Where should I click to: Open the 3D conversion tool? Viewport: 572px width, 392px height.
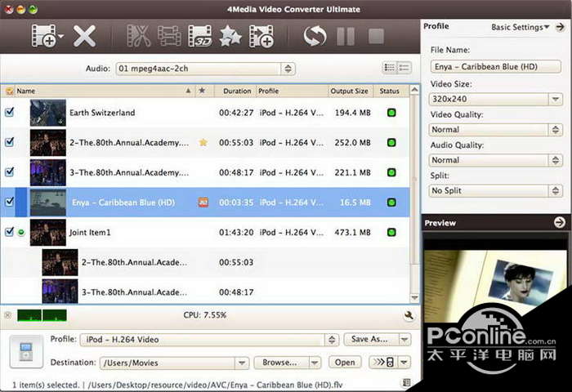click(200, 36)
